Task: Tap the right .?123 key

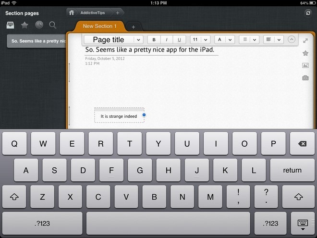Action: coord(270,224)
